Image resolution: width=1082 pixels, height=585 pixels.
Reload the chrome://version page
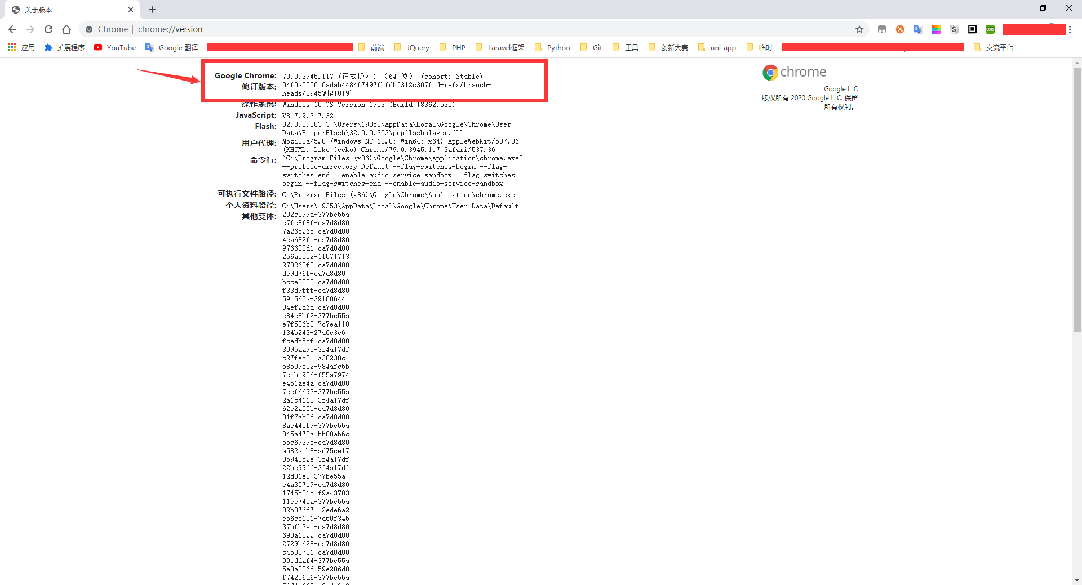click(48, 29)
